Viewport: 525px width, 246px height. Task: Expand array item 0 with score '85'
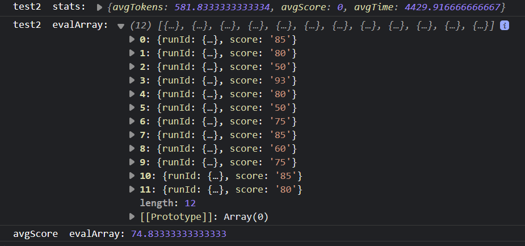point(133,39)
